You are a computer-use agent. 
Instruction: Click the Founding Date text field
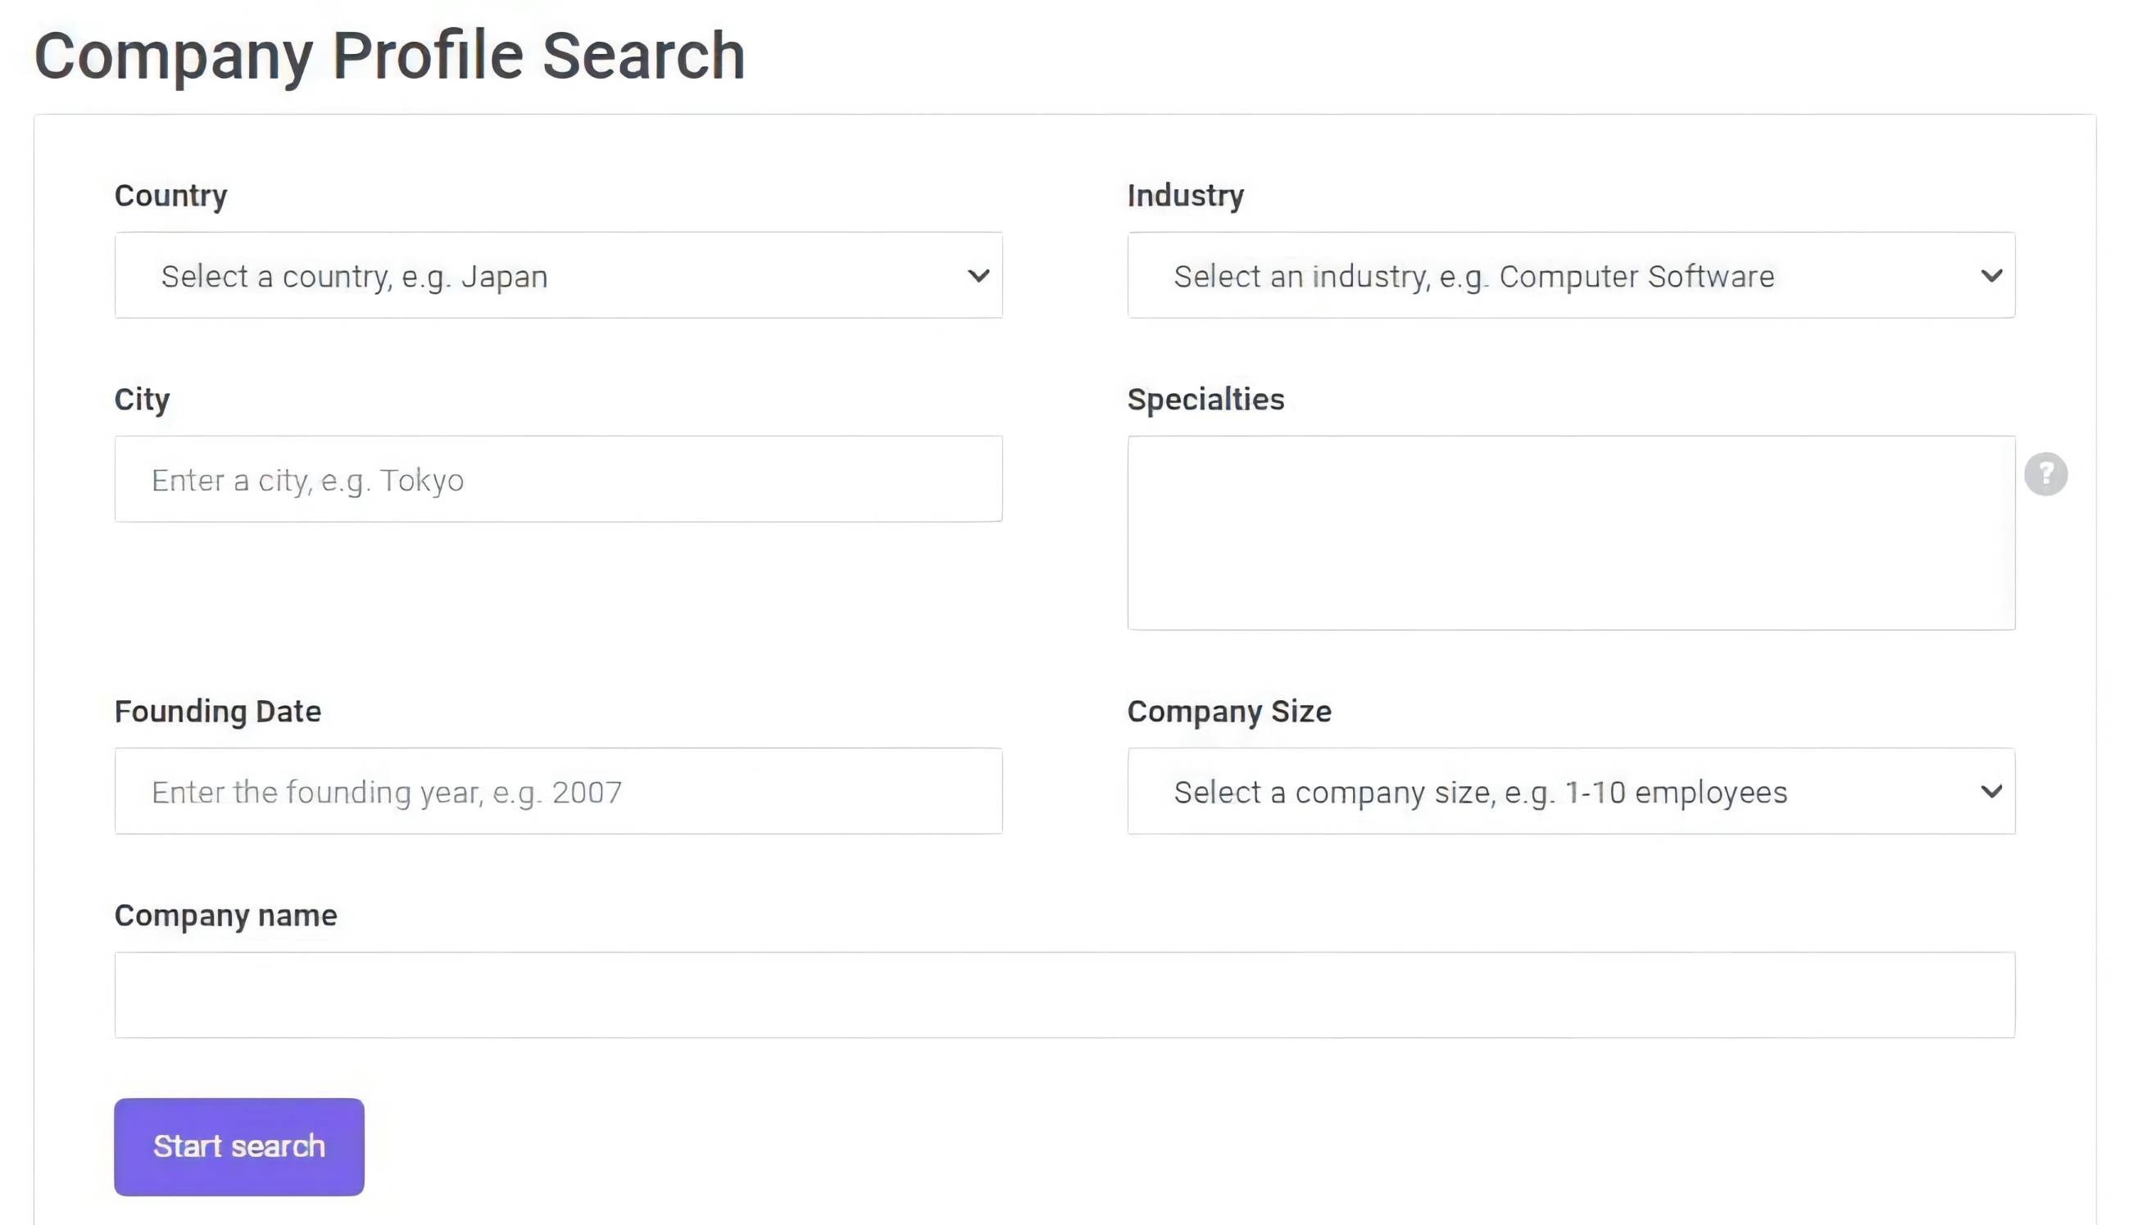[x=558, y=791]
